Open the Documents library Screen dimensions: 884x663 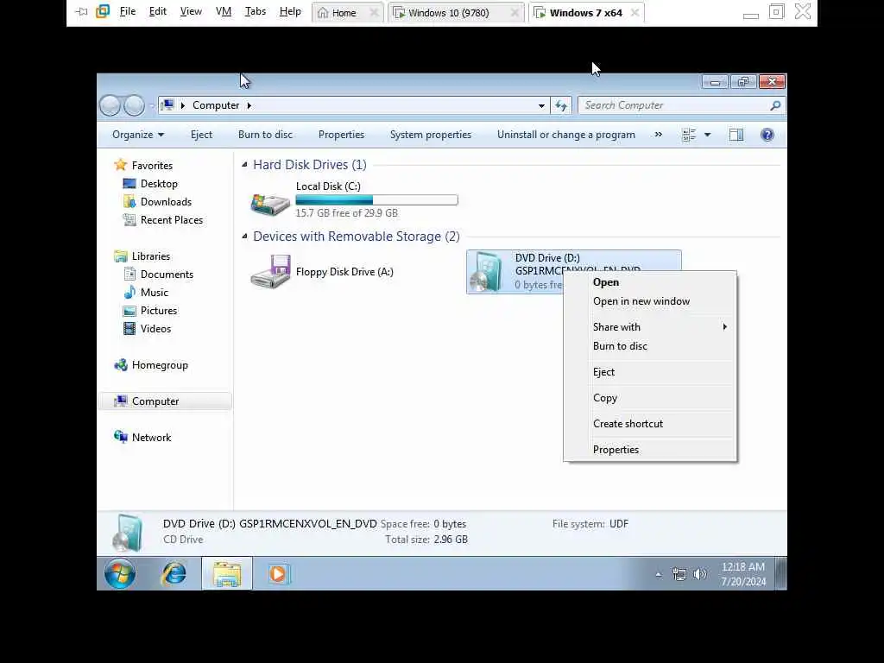pos(167,274)
